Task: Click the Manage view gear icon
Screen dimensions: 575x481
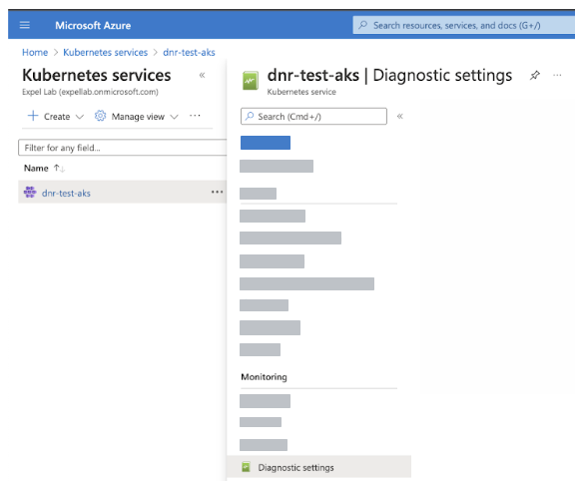Action: click(x=100, y=116)
